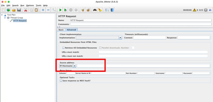Click the Clear results broom icon
The height and width of the screenshot is (102, 213).
(83, 10)
